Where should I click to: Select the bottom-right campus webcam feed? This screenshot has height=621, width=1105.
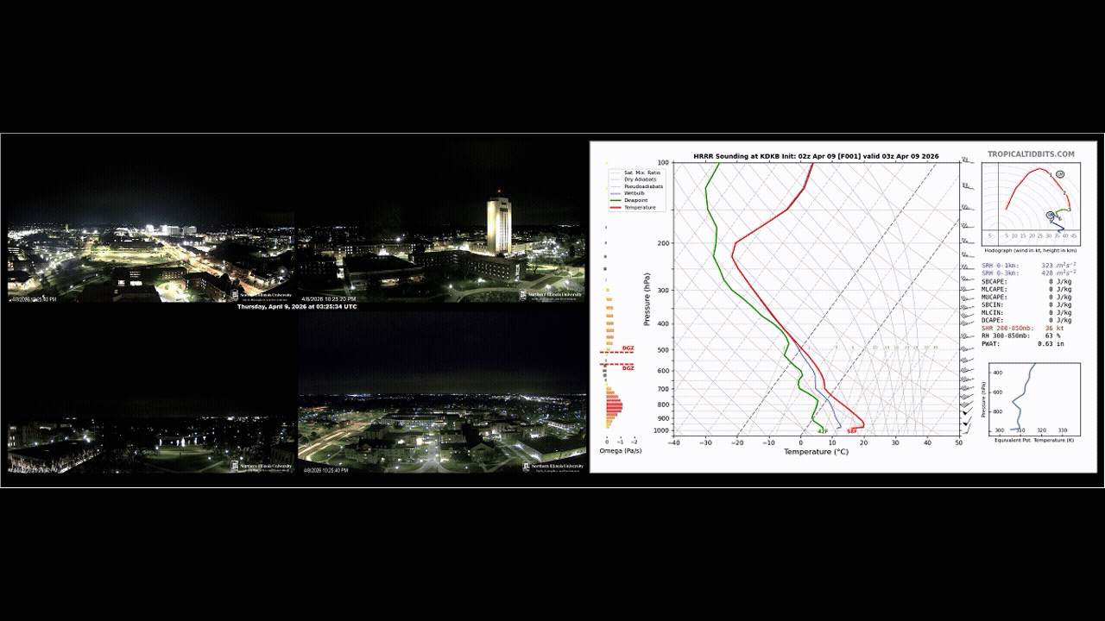pos(441,431)
